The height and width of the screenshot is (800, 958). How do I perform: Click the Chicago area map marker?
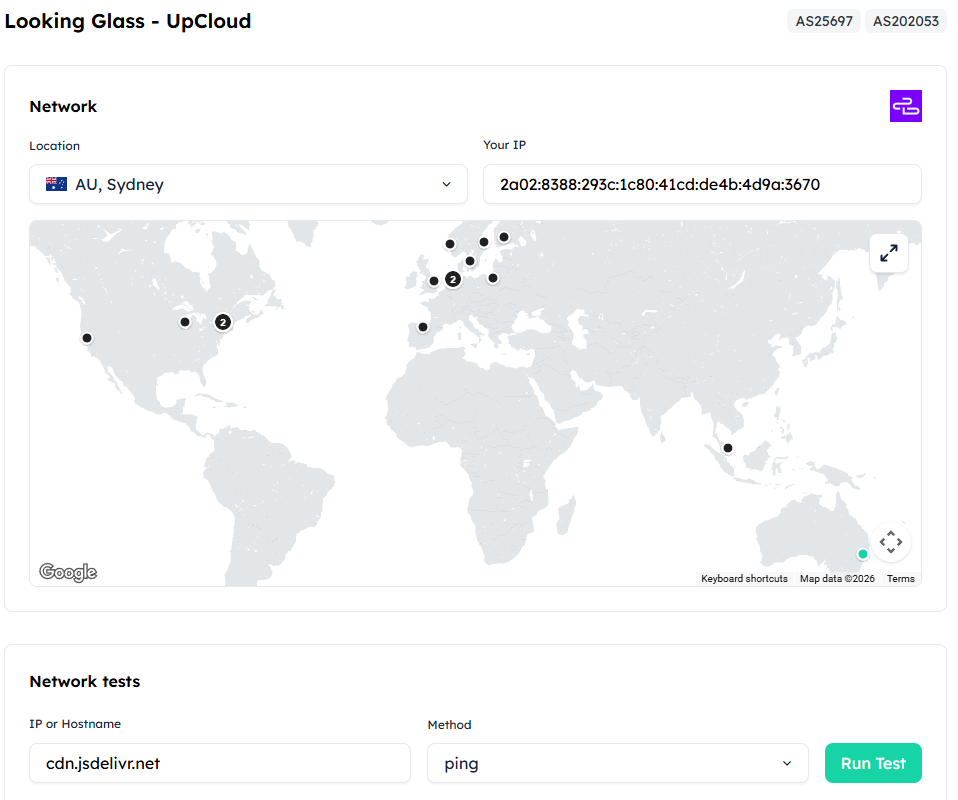pyautogui.click(x=185, y=322)
